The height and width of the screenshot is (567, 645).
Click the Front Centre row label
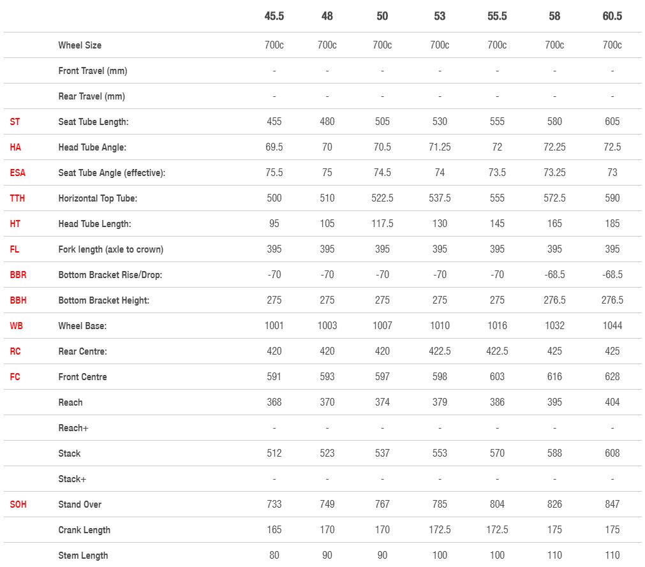click(x=82, y=377)
